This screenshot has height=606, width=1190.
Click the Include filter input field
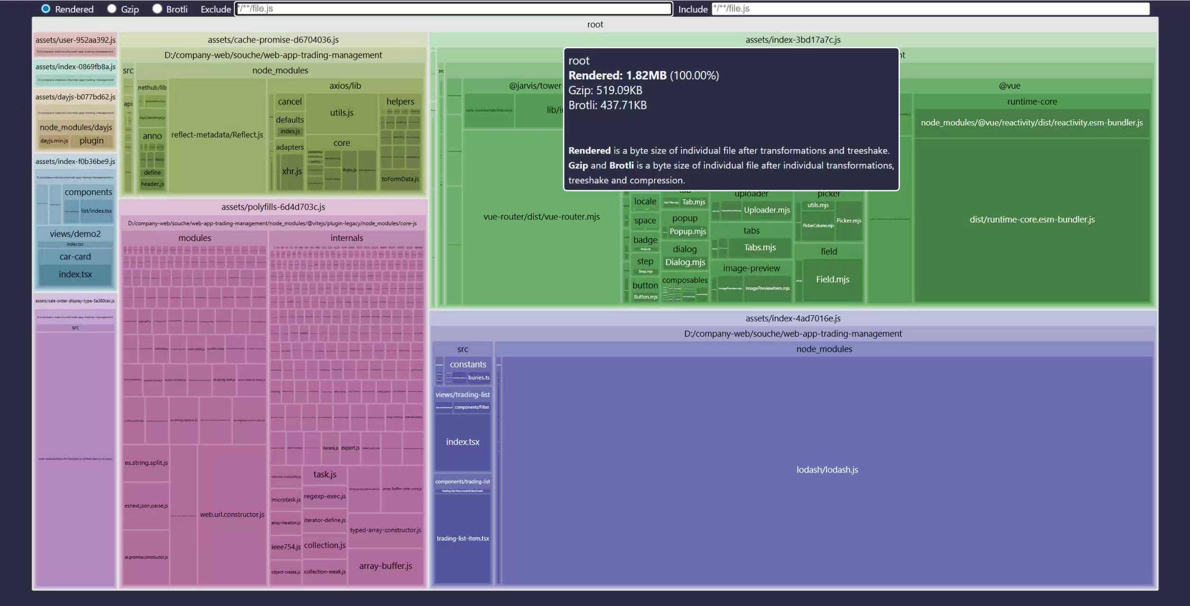pyautogui.click(x=930, y=9)
